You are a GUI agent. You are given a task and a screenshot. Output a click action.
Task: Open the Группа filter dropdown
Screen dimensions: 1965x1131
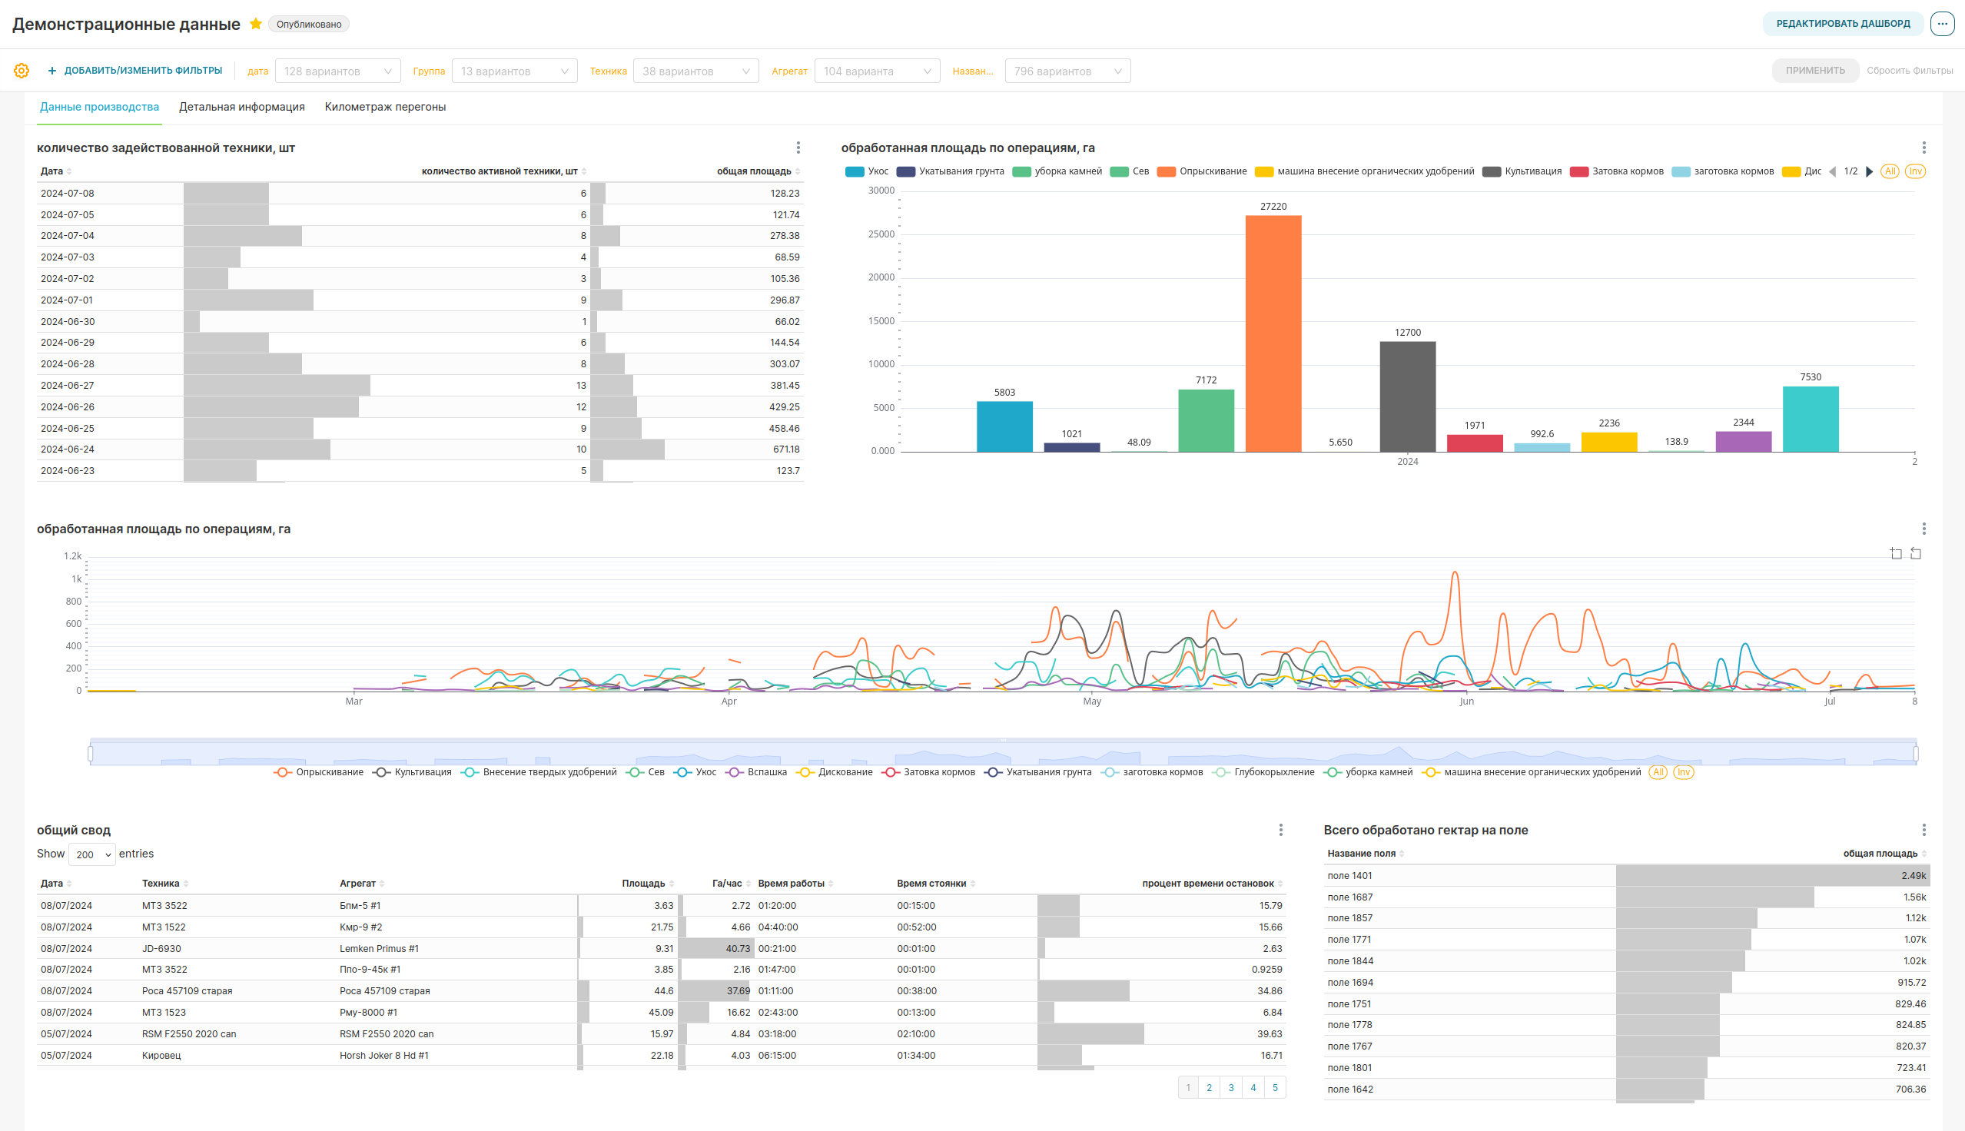pos(514,71)
